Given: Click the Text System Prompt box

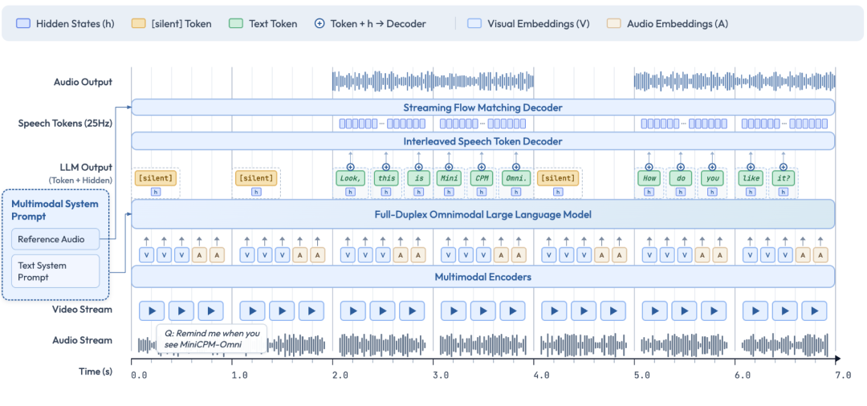Looking at the screenshot, I should point(55,271).
